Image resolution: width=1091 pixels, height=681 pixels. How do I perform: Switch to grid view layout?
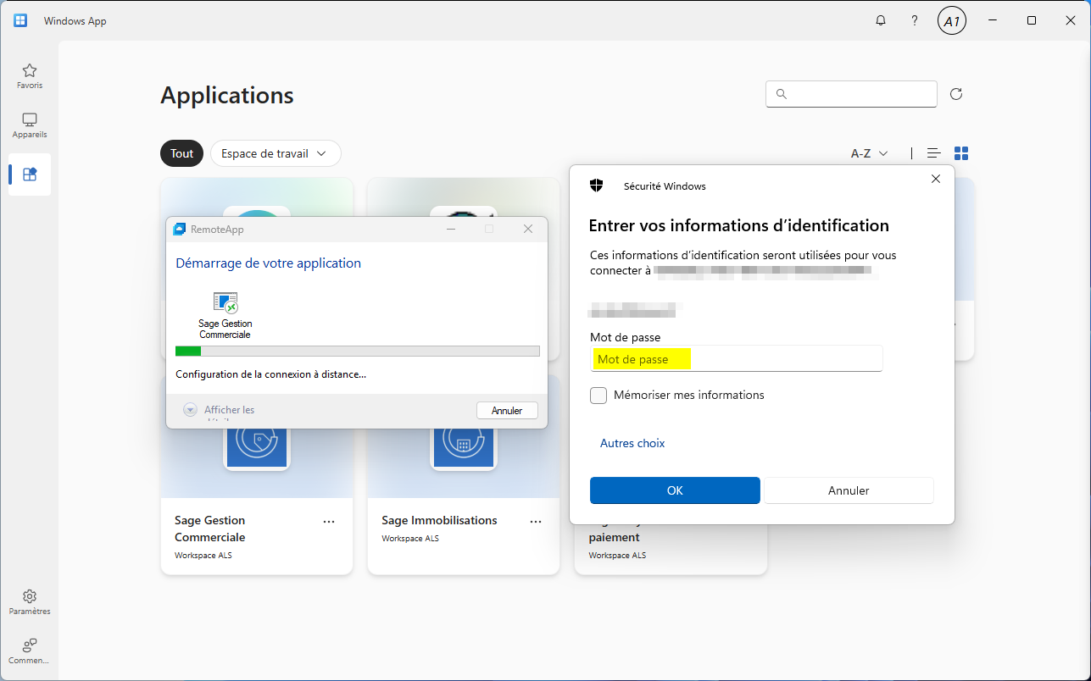[x=961, y=153]
